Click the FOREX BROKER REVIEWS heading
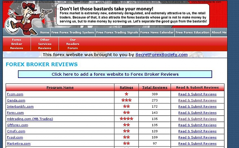 (x=42, y=64)
